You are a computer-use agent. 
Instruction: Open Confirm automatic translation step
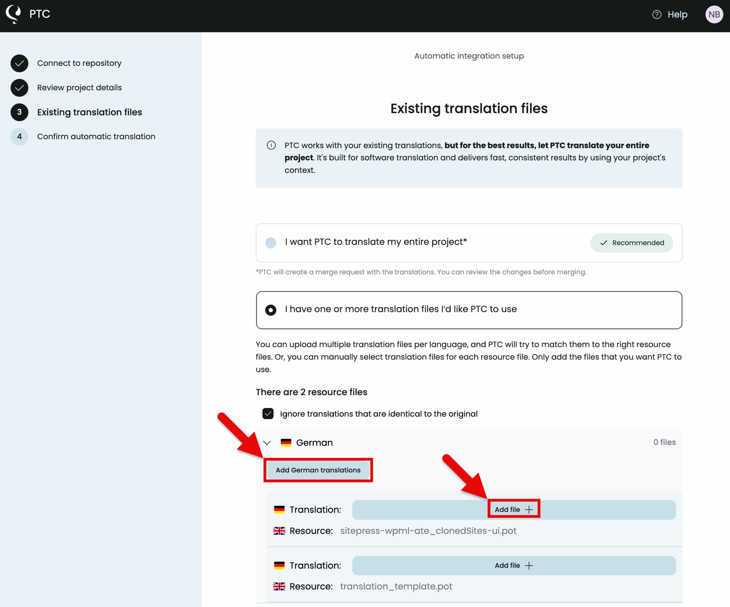[x=96, y=137]
